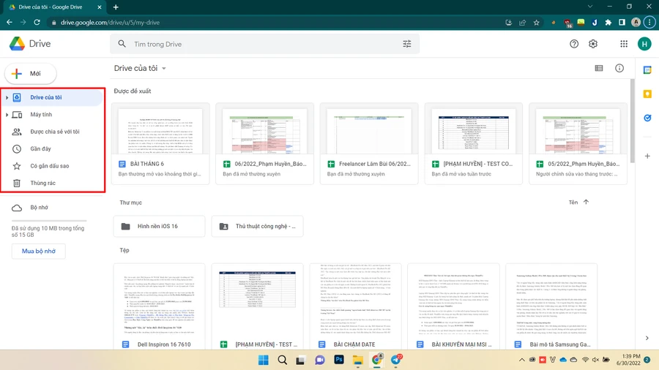Open Drive của tôi dropdown header

tap(140, 69)
